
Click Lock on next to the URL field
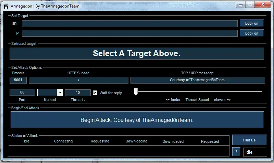(x=252, y=23)
